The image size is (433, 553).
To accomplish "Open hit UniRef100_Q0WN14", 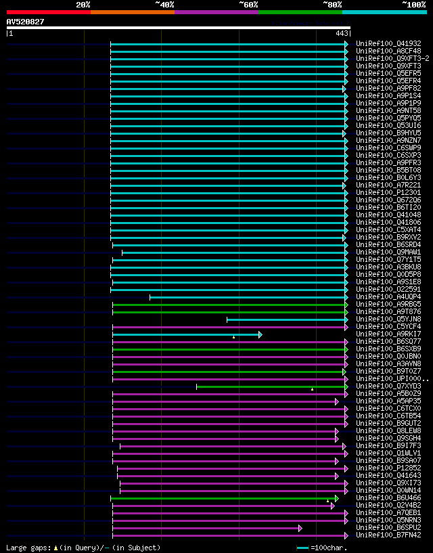I will pos(388,491).
